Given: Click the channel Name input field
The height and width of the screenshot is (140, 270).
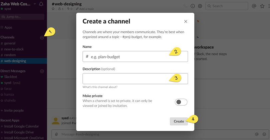Looking at the screenshot, I should point(135,56).
